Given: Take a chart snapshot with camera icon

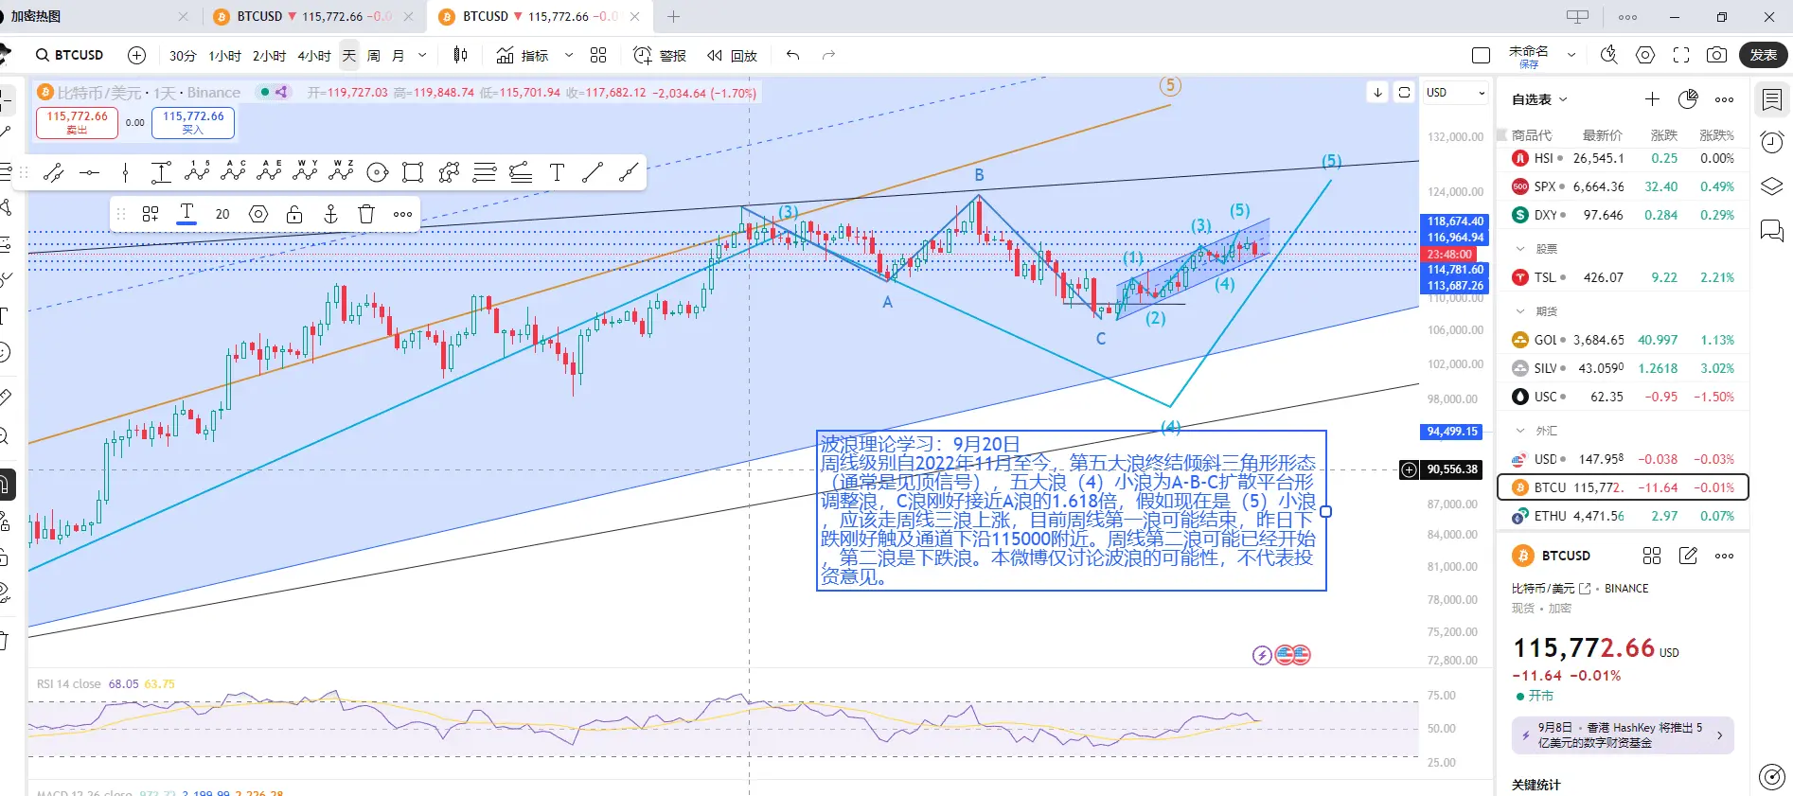Looking at the screenshot, I should click(1716, 55).
